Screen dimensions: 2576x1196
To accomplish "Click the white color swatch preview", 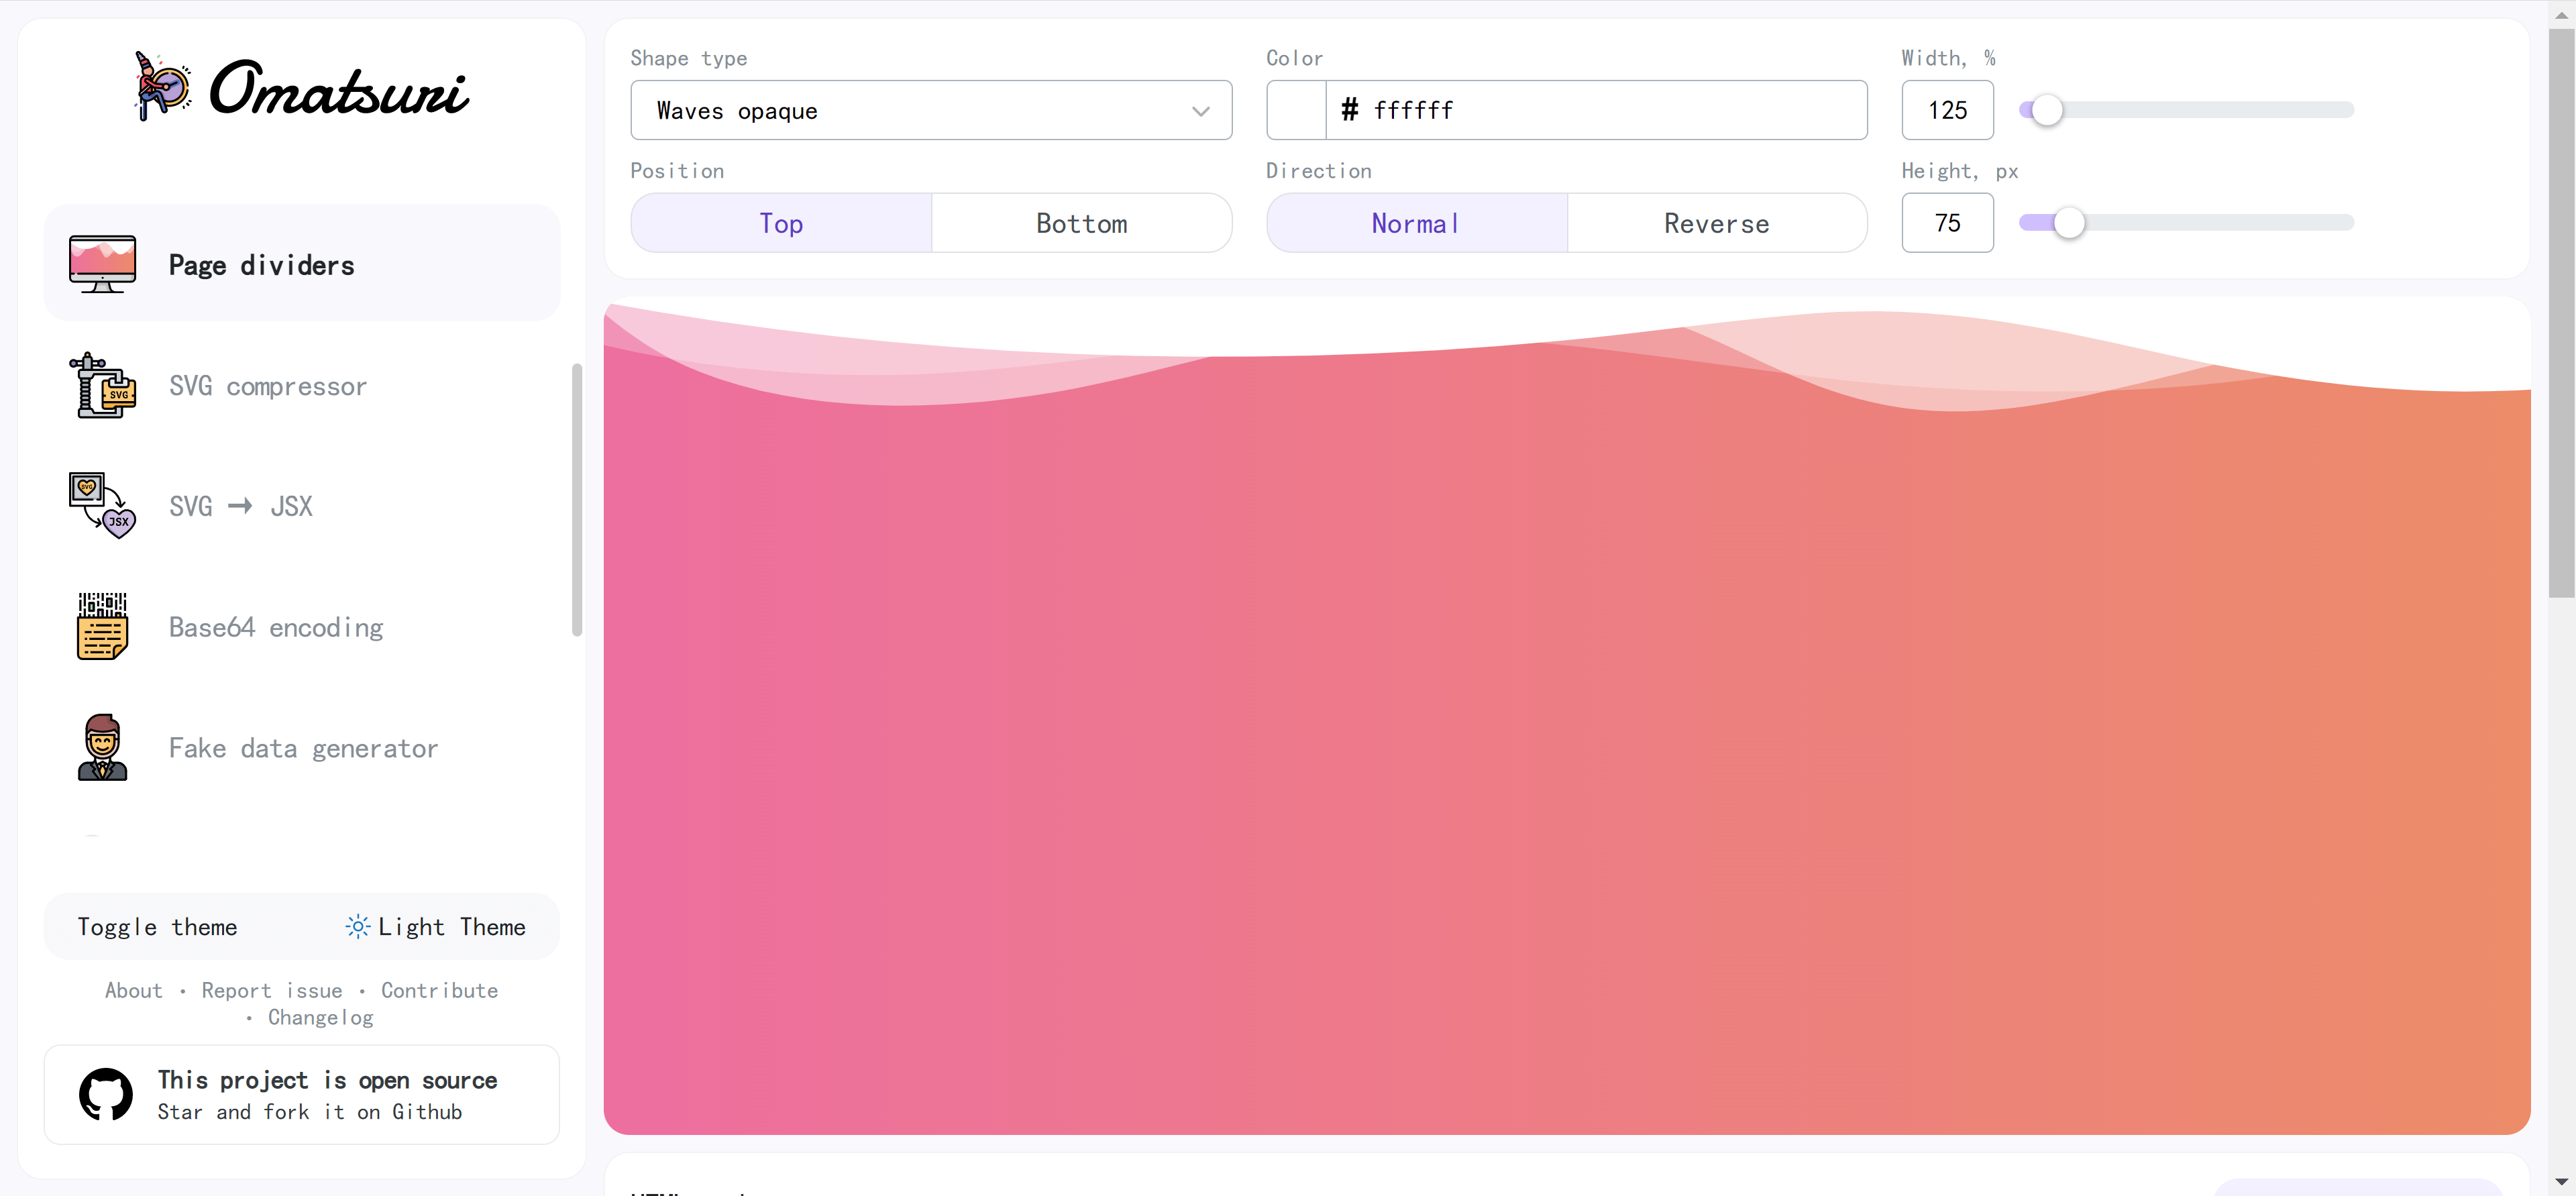I will click(x=1296, y=110).
